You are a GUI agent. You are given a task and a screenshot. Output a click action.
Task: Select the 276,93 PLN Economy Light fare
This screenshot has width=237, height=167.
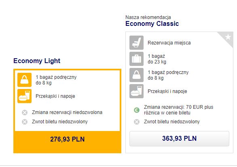coord(67,139)
